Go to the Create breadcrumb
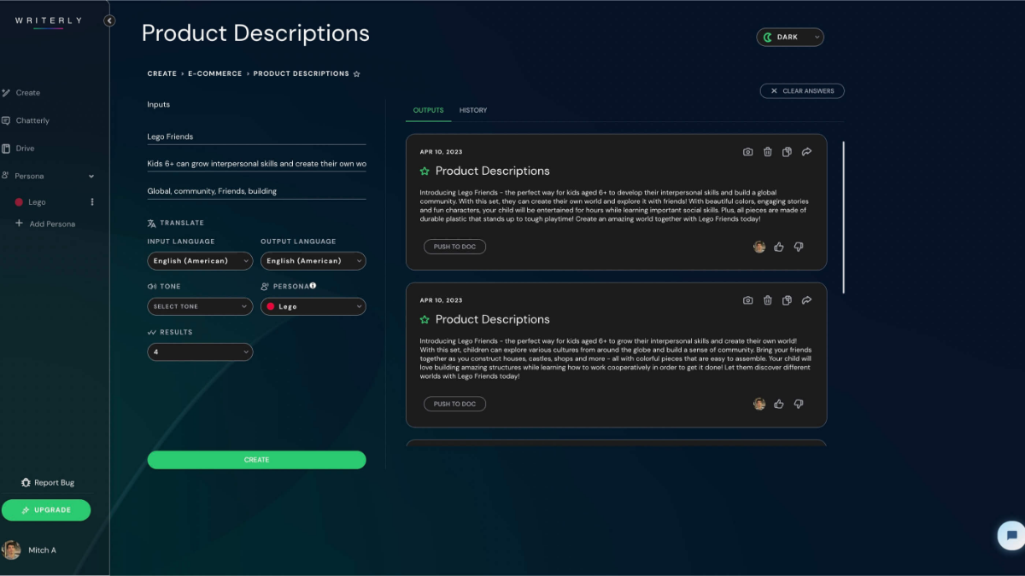 161,73
